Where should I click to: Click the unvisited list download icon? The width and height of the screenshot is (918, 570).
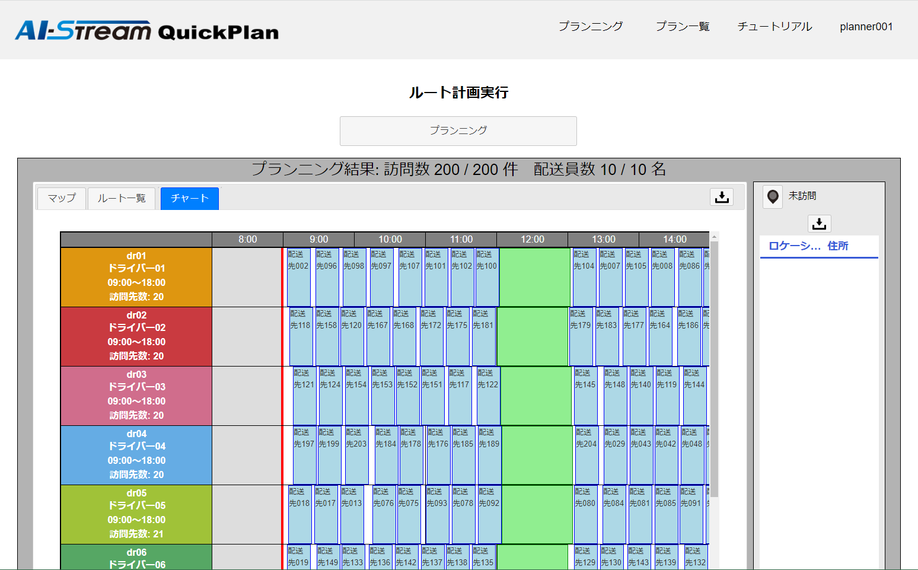point(819,224)
